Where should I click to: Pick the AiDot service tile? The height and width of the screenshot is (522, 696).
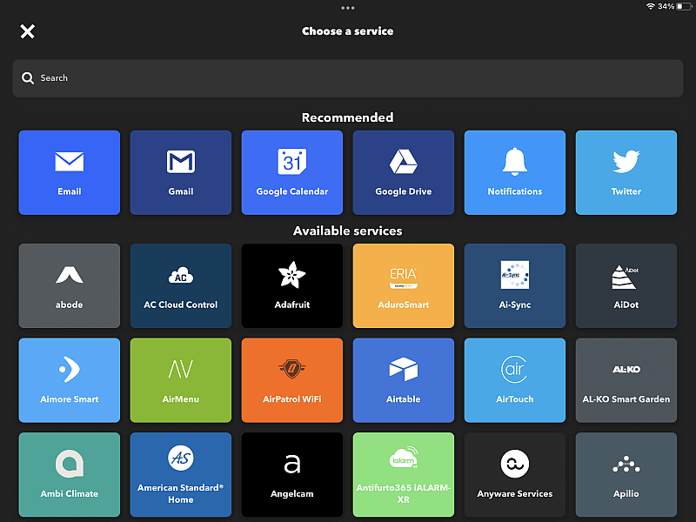(x=626, y=286)
